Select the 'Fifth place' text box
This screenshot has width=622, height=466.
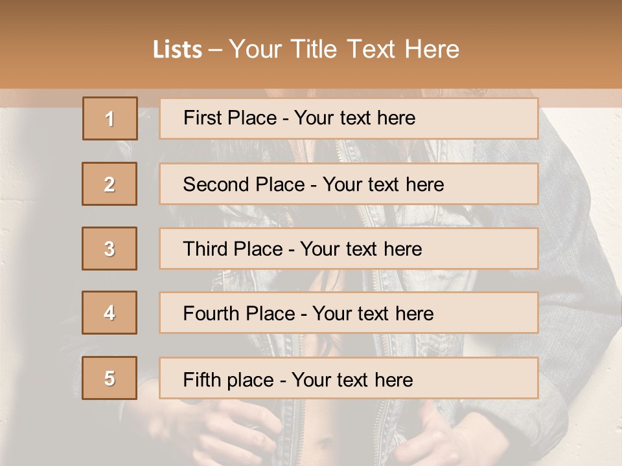pyautogui.click(x=349, y=378)
